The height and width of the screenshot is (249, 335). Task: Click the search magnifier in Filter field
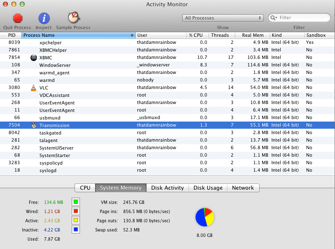click(274, 18)
